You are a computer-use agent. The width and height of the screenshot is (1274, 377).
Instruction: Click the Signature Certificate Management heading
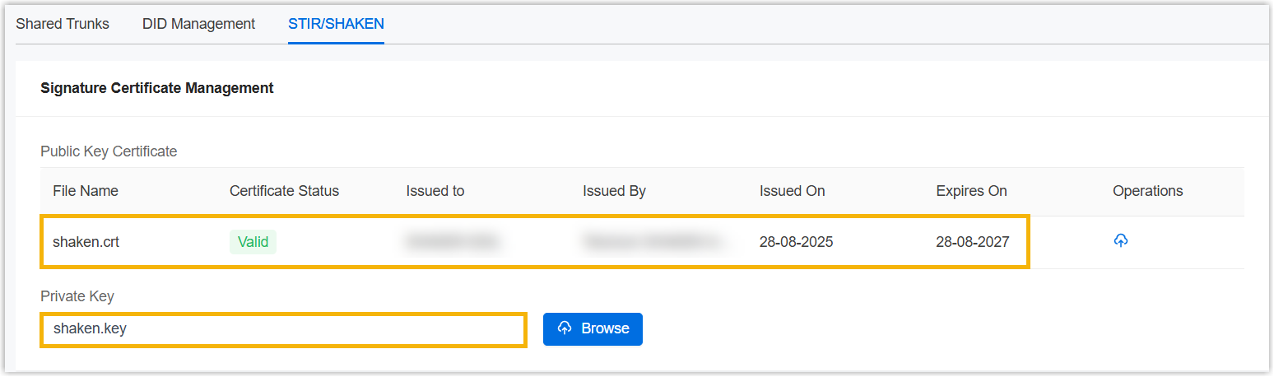coord(157,88)
